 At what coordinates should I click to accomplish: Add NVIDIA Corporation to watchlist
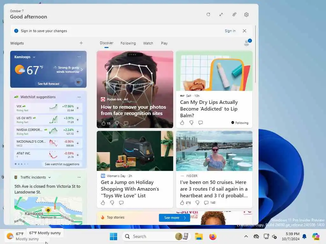[78, 131]
